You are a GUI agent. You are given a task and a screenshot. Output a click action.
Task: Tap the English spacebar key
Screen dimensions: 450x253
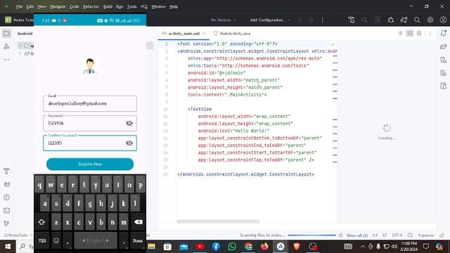(96, 240)
